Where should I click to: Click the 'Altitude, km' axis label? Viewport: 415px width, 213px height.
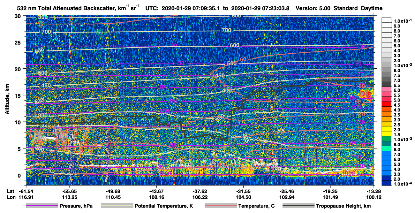(x=7, y=100)
